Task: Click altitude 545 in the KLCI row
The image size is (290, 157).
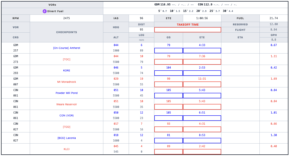Action: (116, 152)
